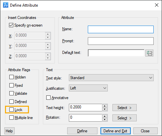The height and width of the screenshot is (136, 162).
Task: Click the Define button
Action: point(82,131)
